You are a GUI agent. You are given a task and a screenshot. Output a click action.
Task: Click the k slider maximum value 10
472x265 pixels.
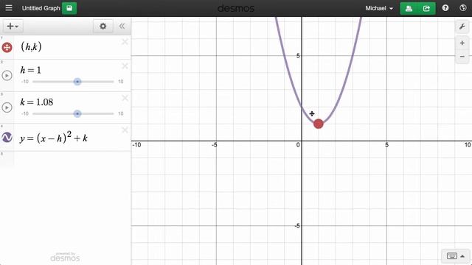click(120, 113)
